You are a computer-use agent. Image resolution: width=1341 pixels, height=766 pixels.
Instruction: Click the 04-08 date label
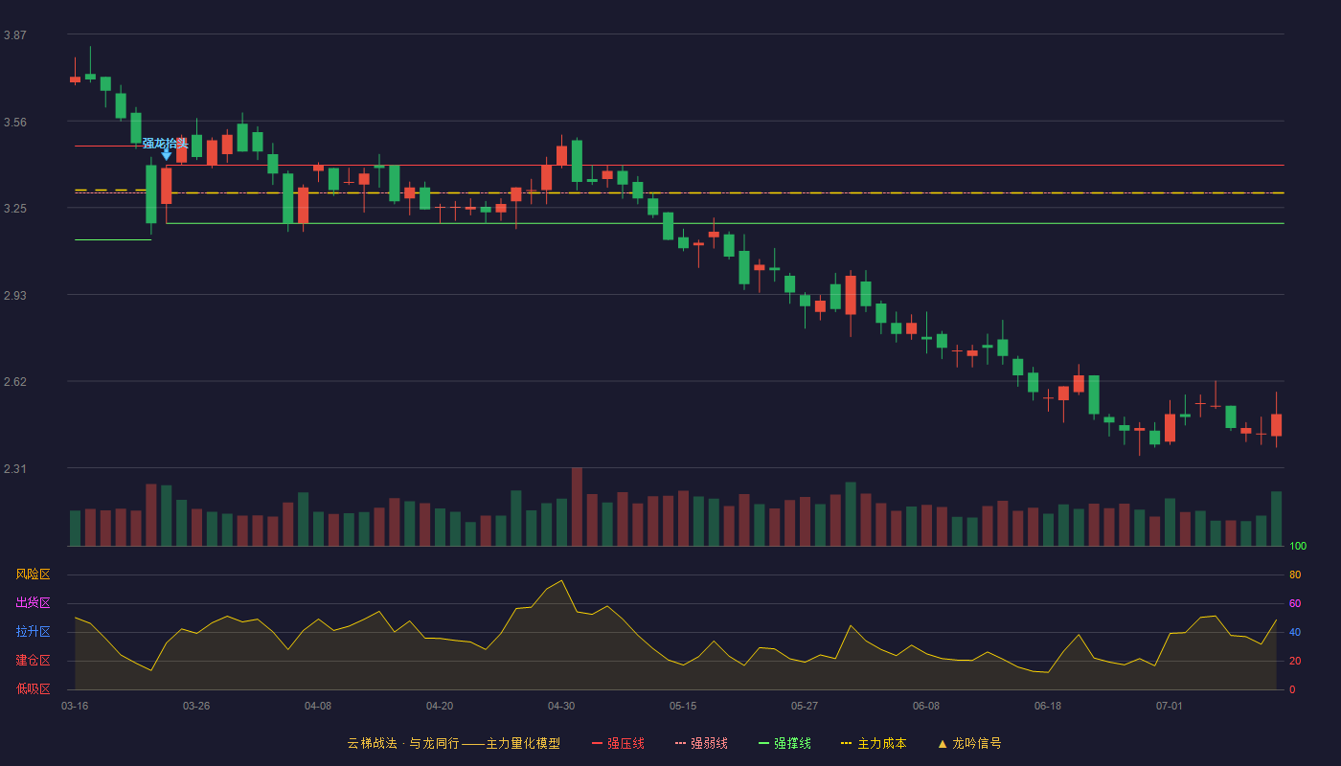318,706
